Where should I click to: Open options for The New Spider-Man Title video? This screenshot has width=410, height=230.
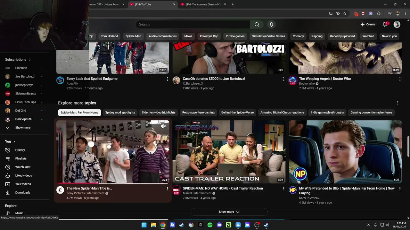point(167,189)
